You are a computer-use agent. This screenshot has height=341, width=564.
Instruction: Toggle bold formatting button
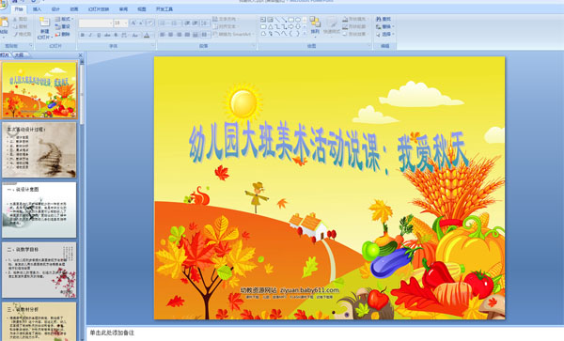coord(83,35)
